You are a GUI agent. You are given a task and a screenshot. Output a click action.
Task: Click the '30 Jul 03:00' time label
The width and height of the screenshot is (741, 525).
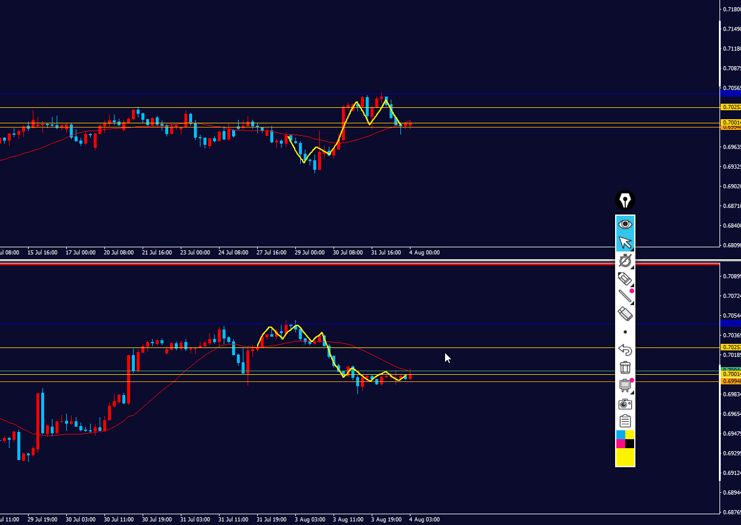pyautogui.click(x=81, y=520)
